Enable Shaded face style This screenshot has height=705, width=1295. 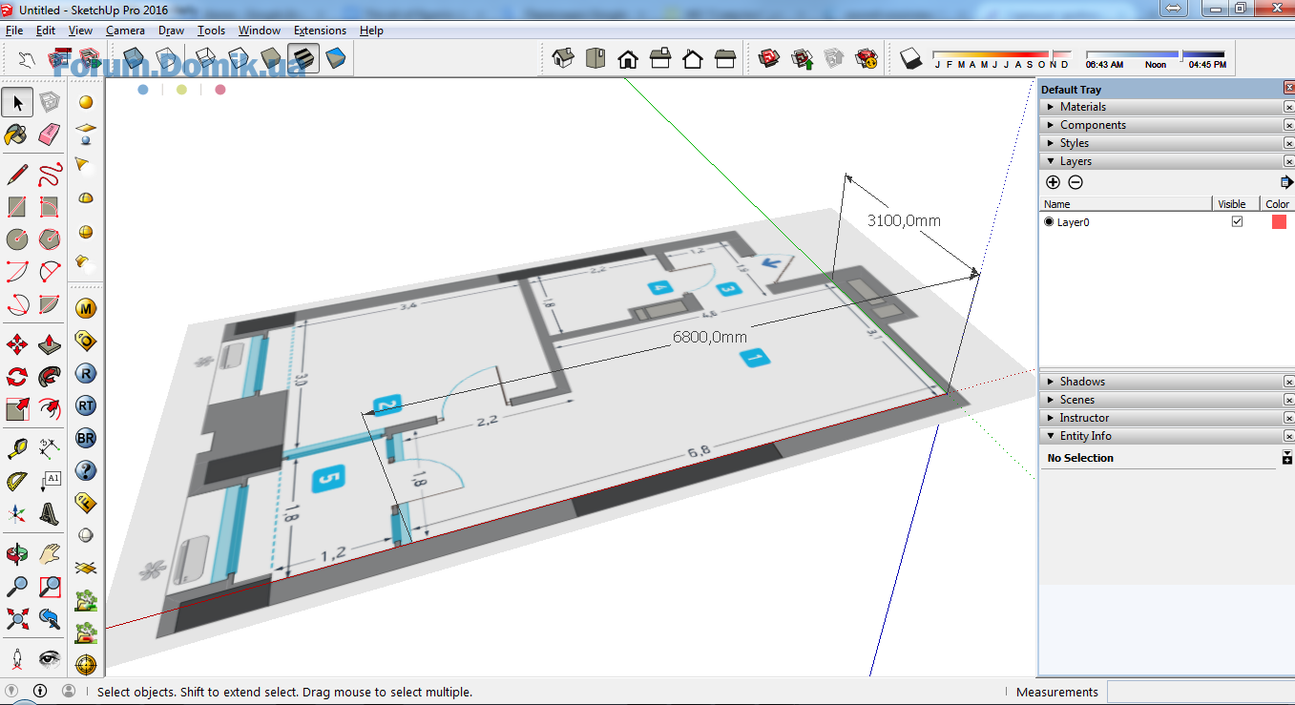click(271, 58)
